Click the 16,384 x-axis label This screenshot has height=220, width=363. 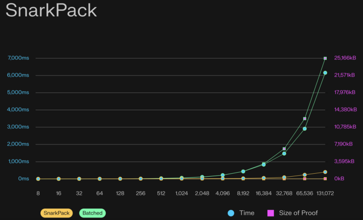(264, 193)
